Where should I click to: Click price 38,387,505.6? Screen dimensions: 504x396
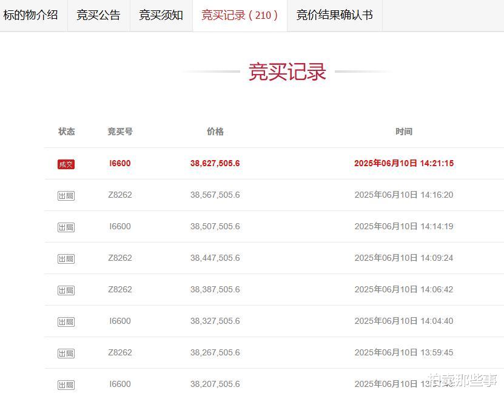pos(215,289)
